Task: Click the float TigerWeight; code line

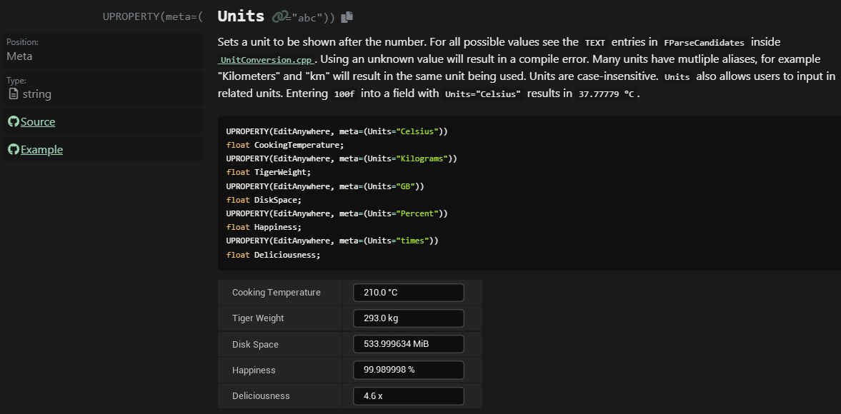Action: 268,173
